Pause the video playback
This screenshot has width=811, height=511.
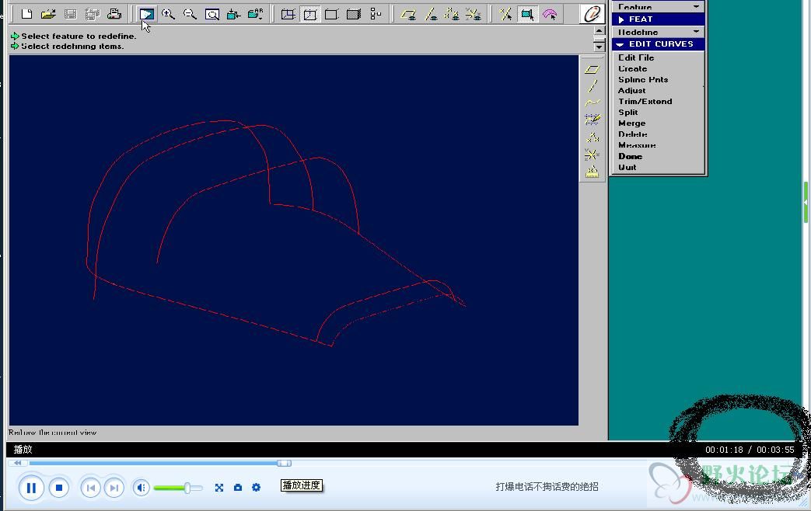point(31,488)
